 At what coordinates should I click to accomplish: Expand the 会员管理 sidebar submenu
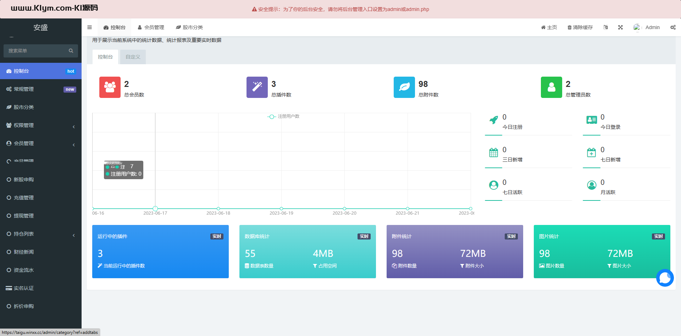click(x=41, y=143)
